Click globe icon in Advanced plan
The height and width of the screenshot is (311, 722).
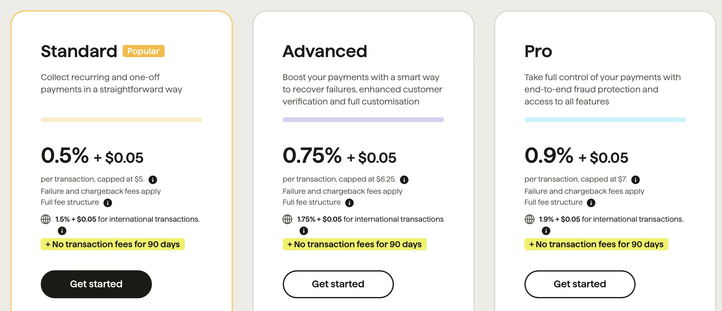(287, 219)
